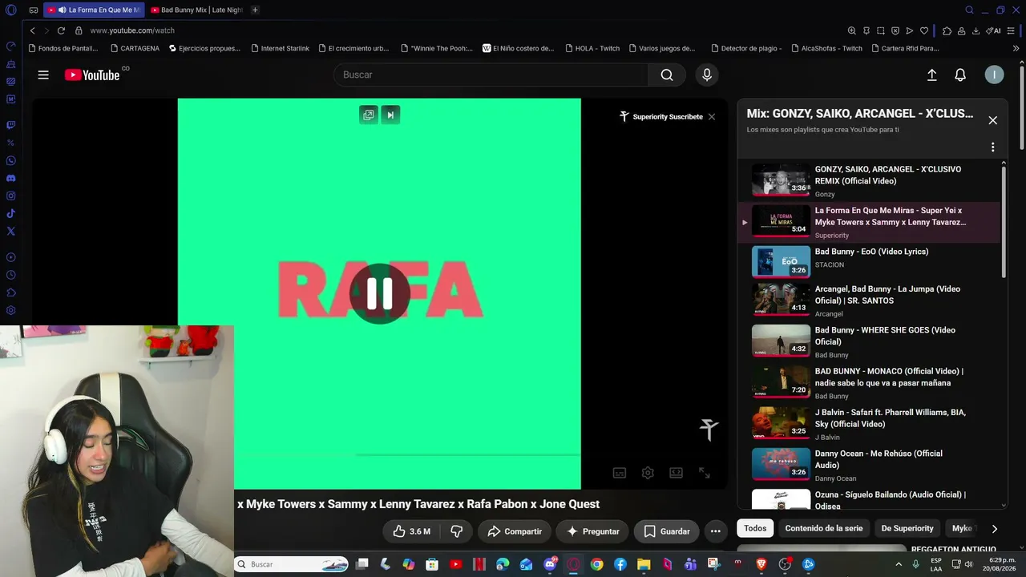Expand hidden bookmarks with the double chevron
The height and width of the screenshot is (577, 1026).
[1016, 48]
